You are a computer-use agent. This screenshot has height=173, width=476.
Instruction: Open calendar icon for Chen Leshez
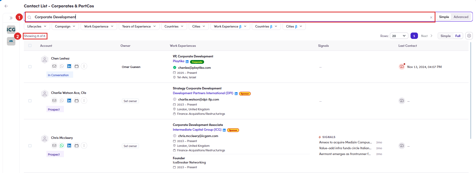click(77, 66)
